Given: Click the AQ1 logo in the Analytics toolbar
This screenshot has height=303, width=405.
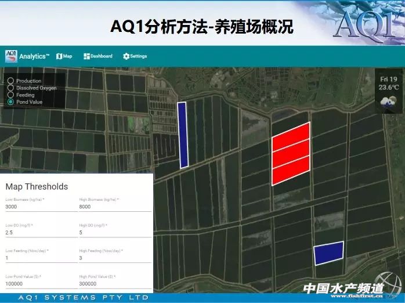Looking at the screenshot, I should click(x=11, y=56).
